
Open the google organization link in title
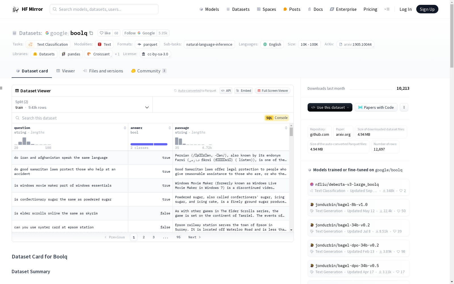click(59, 33)
